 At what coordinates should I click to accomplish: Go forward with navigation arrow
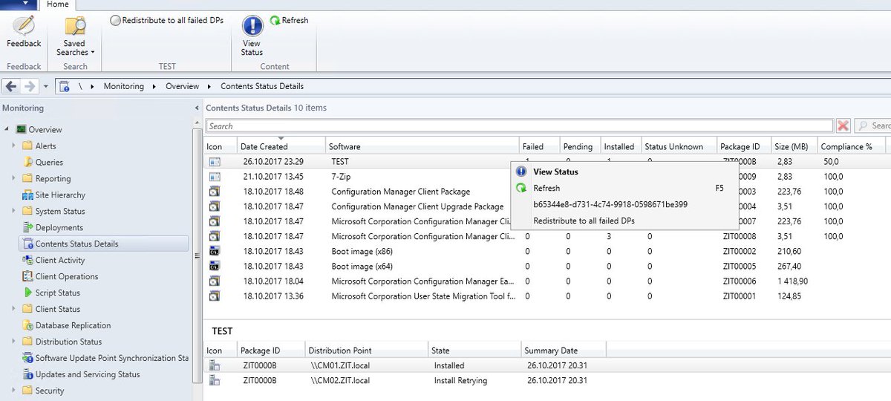[x=29, y=86]
